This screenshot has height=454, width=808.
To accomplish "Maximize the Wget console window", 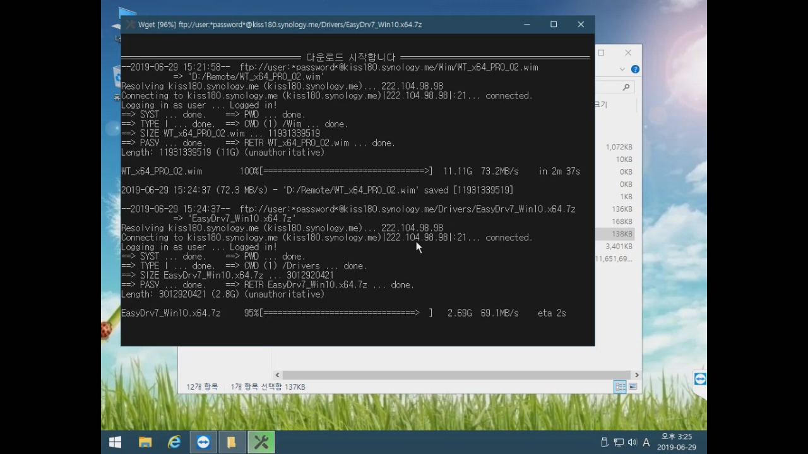I will coord(554,25).
